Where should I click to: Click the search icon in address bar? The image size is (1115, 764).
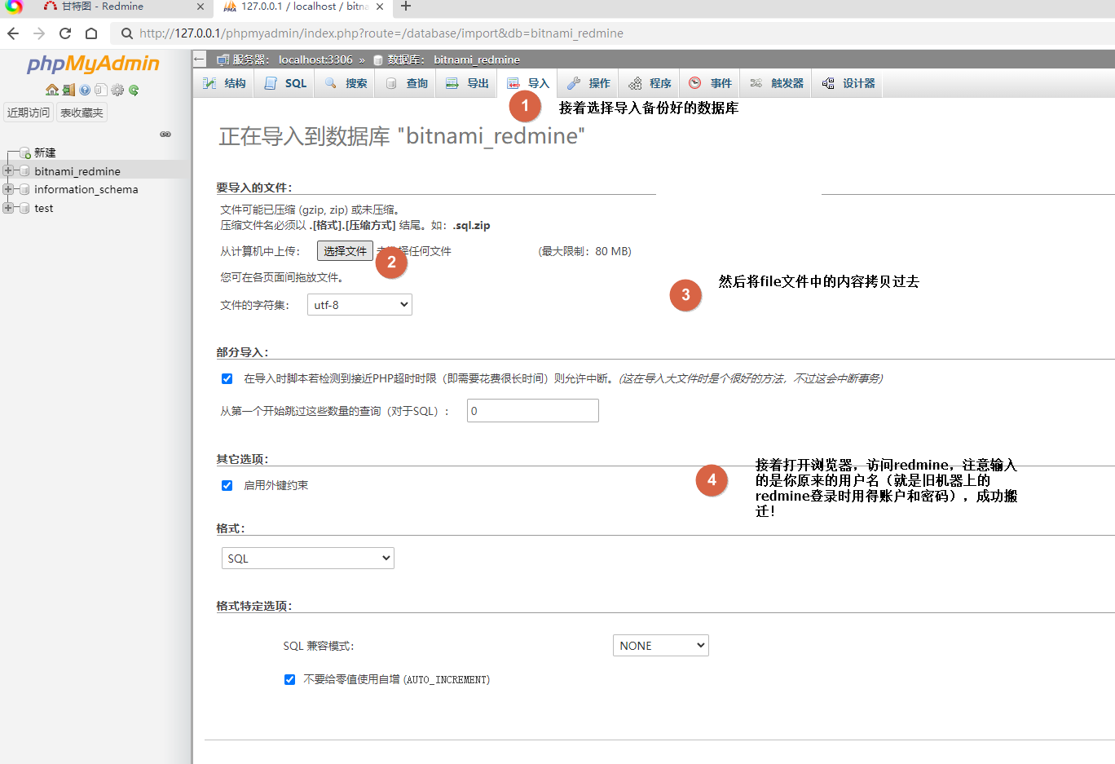(126, 33)
